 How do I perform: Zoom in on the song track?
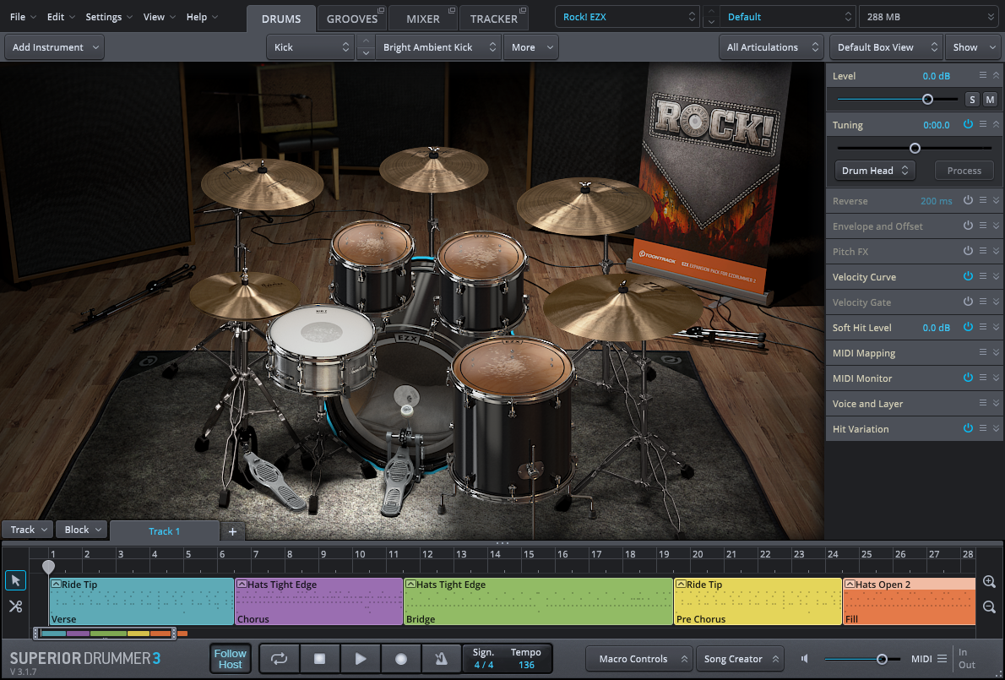(x=989, y=582)
